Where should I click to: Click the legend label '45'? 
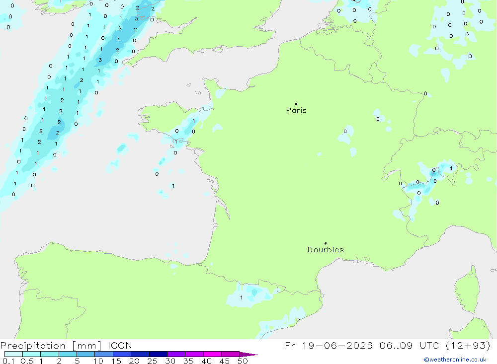(x=225, y=361)
